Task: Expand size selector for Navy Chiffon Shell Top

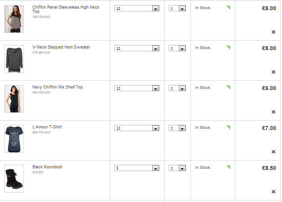Action: [x=137, y=88]
